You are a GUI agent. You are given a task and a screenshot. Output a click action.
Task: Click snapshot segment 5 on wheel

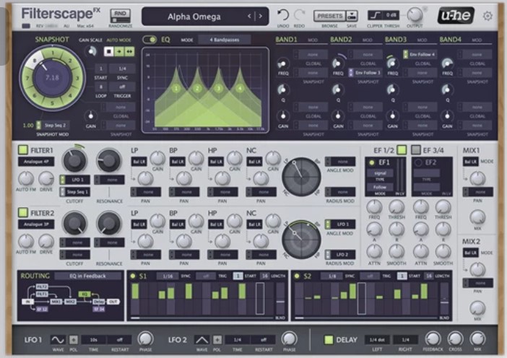pos(52,103)
